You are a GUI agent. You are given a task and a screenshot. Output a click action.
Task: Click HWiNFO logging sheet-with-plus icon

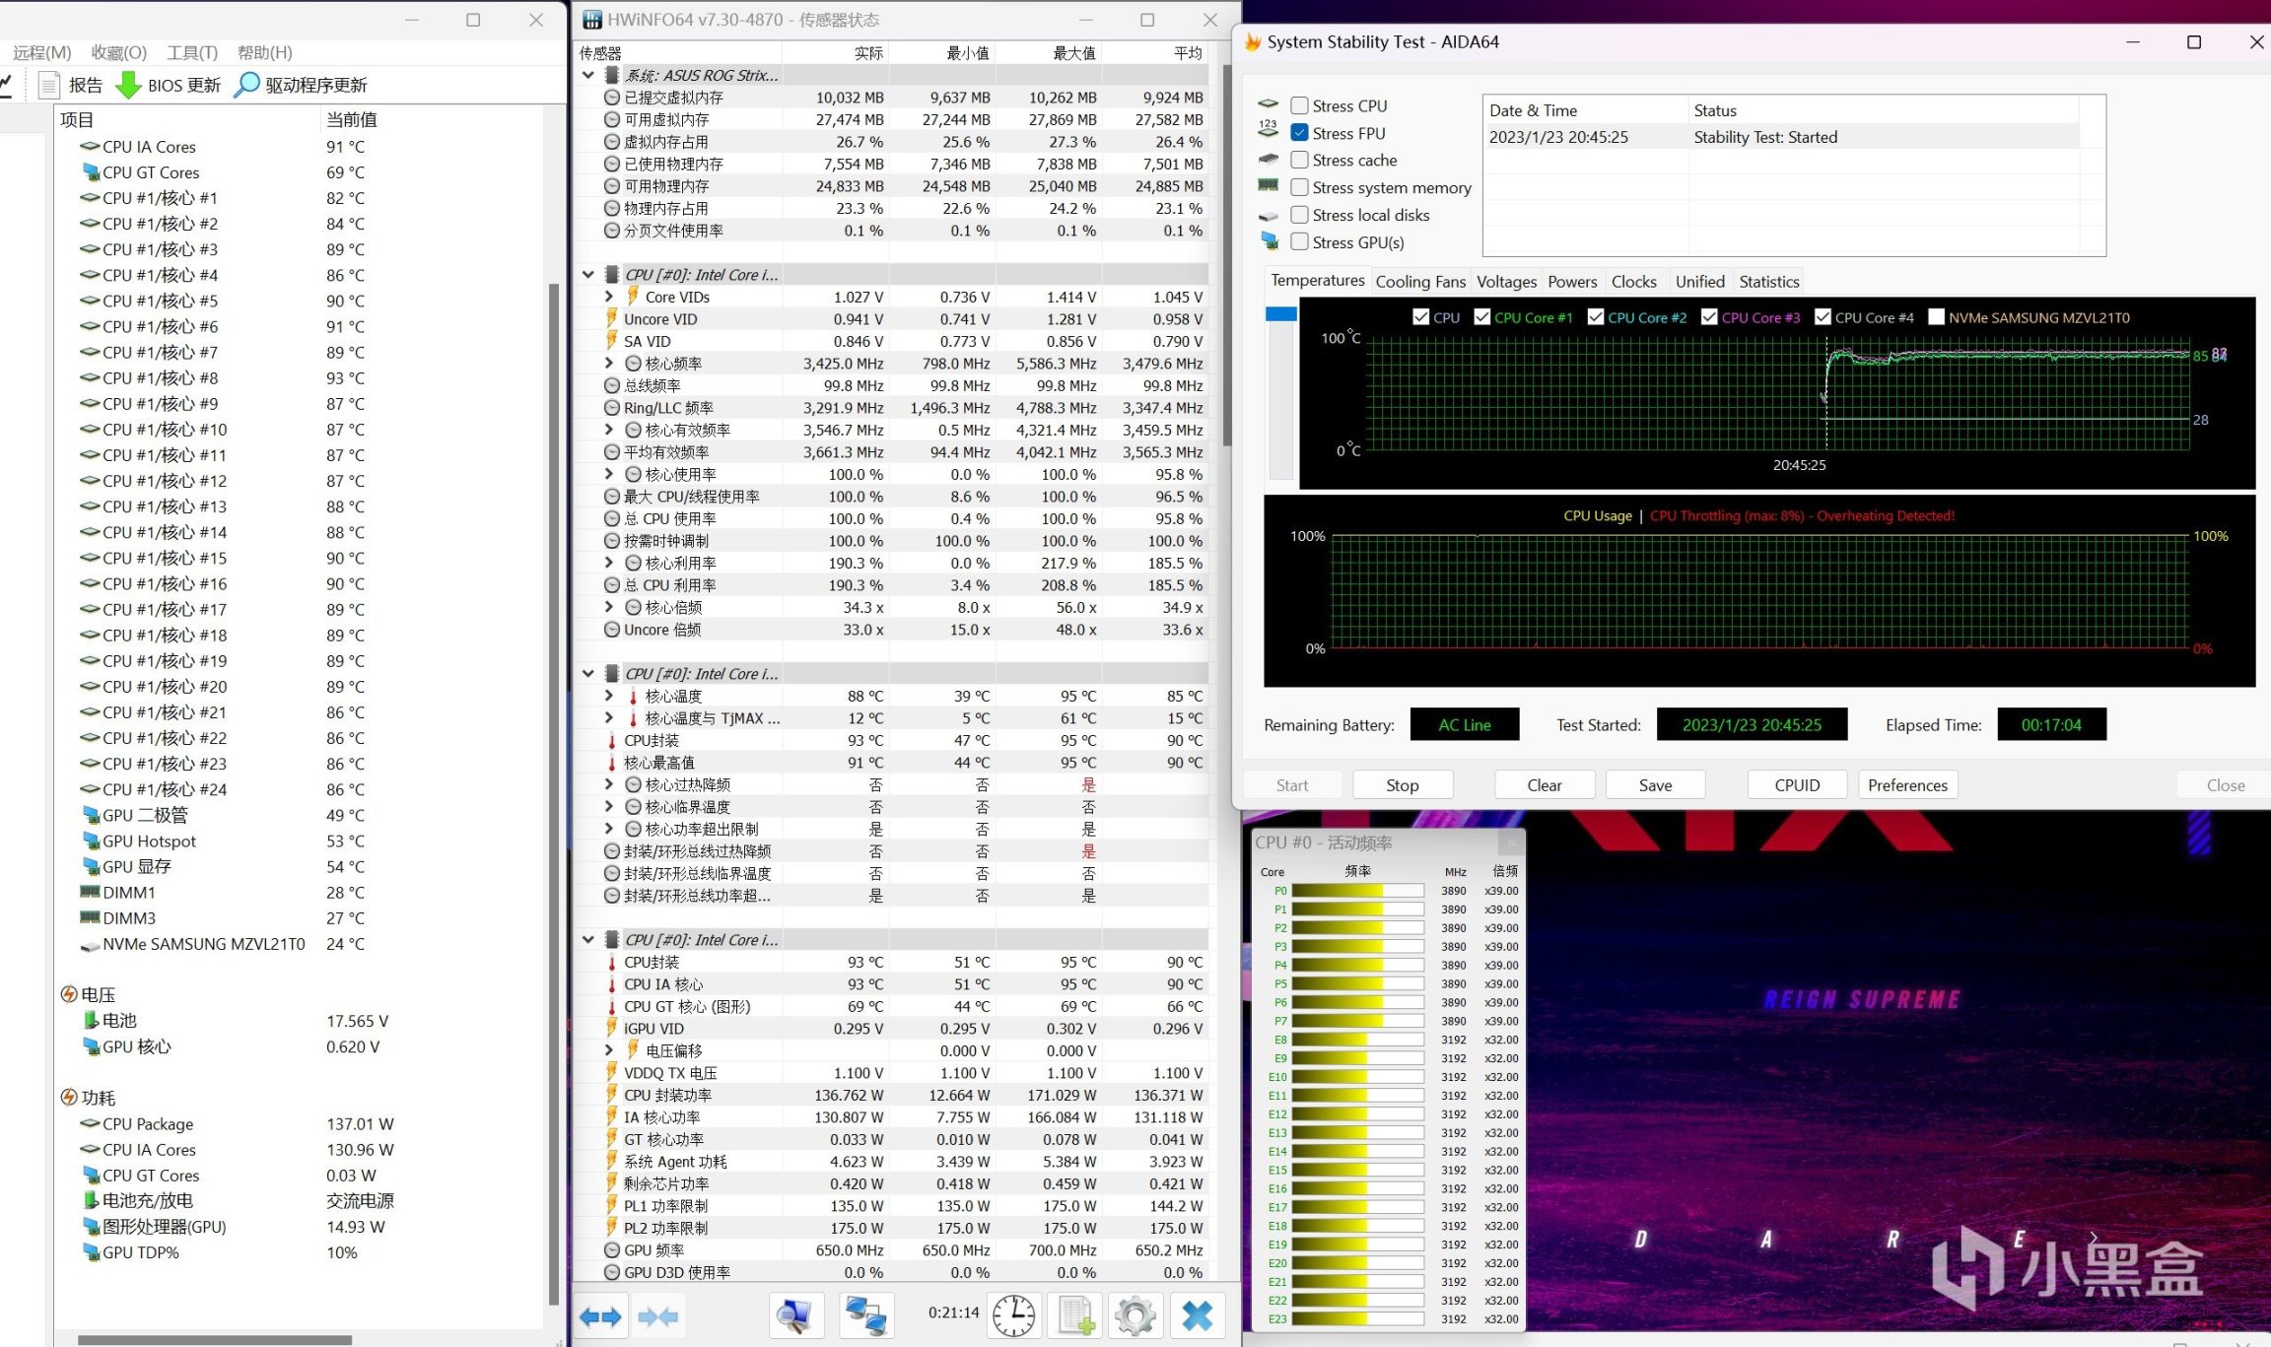[1075, 1316]
